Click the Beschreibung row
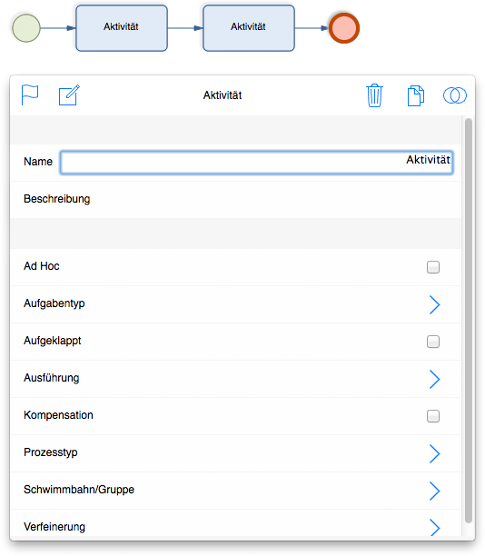Screen dimensions: 485x556 pos(236,199)
